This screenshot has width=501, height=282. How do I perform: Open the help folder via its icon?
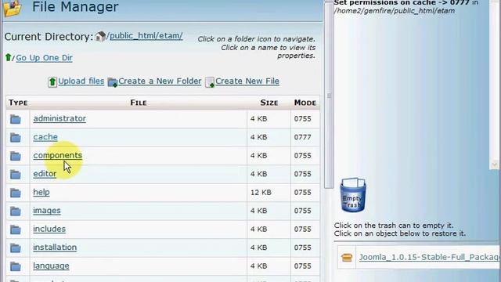coord(16,193)
